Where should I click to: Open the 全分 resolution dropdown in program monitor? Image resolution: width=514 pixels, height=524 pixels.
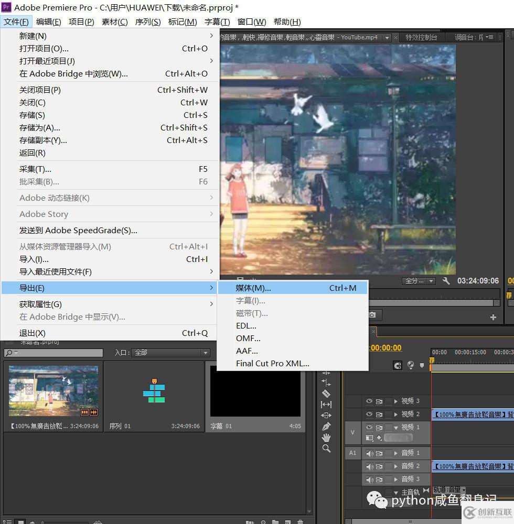pyautogui.click(x=419, y=281)
